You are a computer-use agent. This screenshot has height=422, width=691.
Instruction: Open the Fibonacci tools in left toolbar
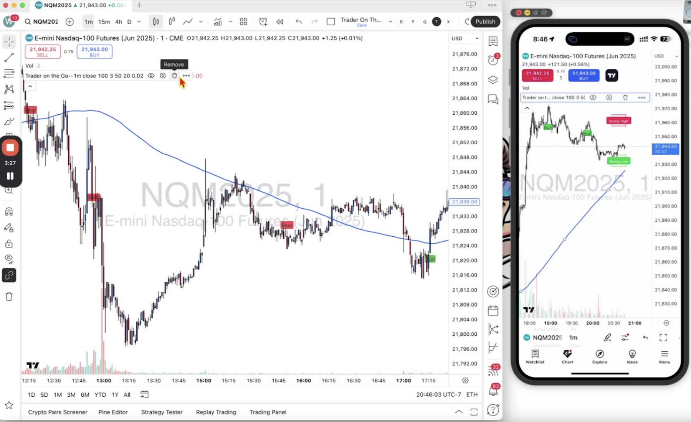point(9,73)
